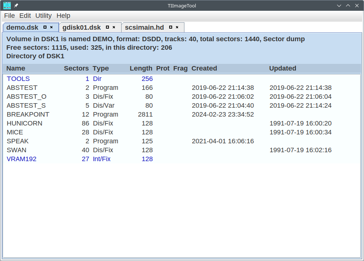Maximize the TIImageTool window

[x=348, y=6]
